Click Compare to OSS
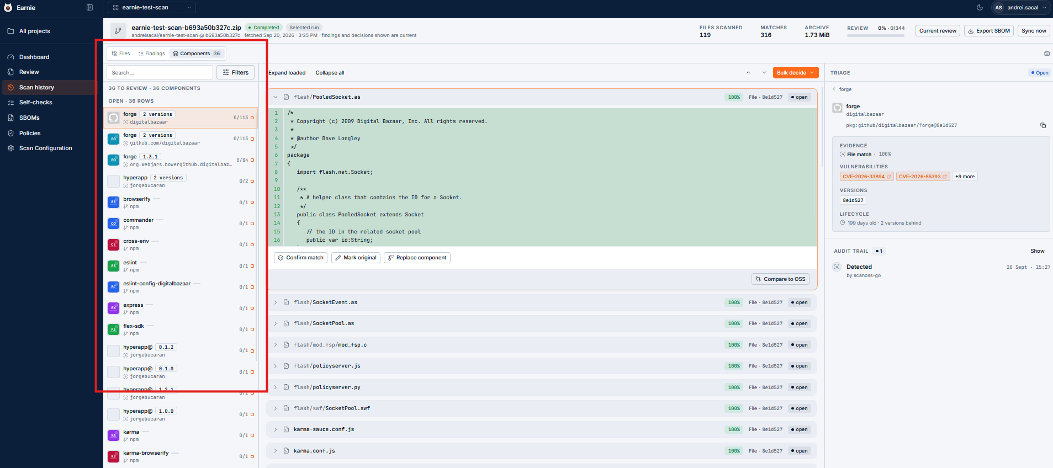 780,279
